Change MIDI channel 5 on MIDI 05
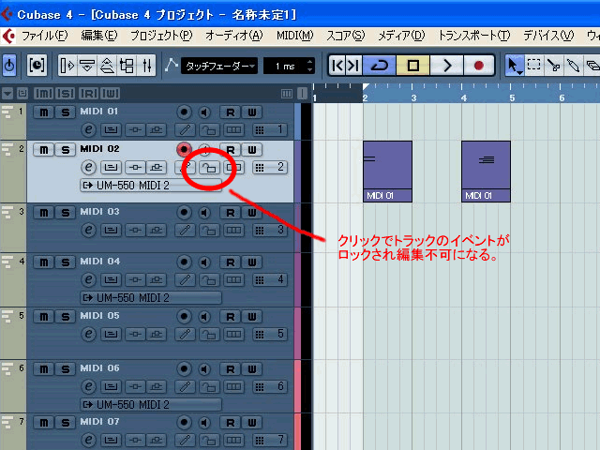Screen dimensions: 600x450 point(269,334)
